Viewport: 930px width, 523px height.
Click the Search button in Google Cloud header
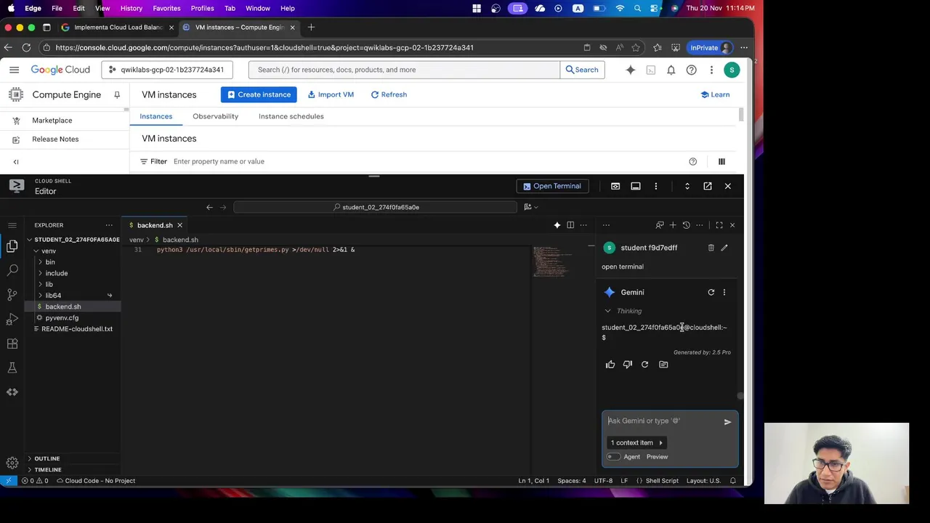point(582,70)
